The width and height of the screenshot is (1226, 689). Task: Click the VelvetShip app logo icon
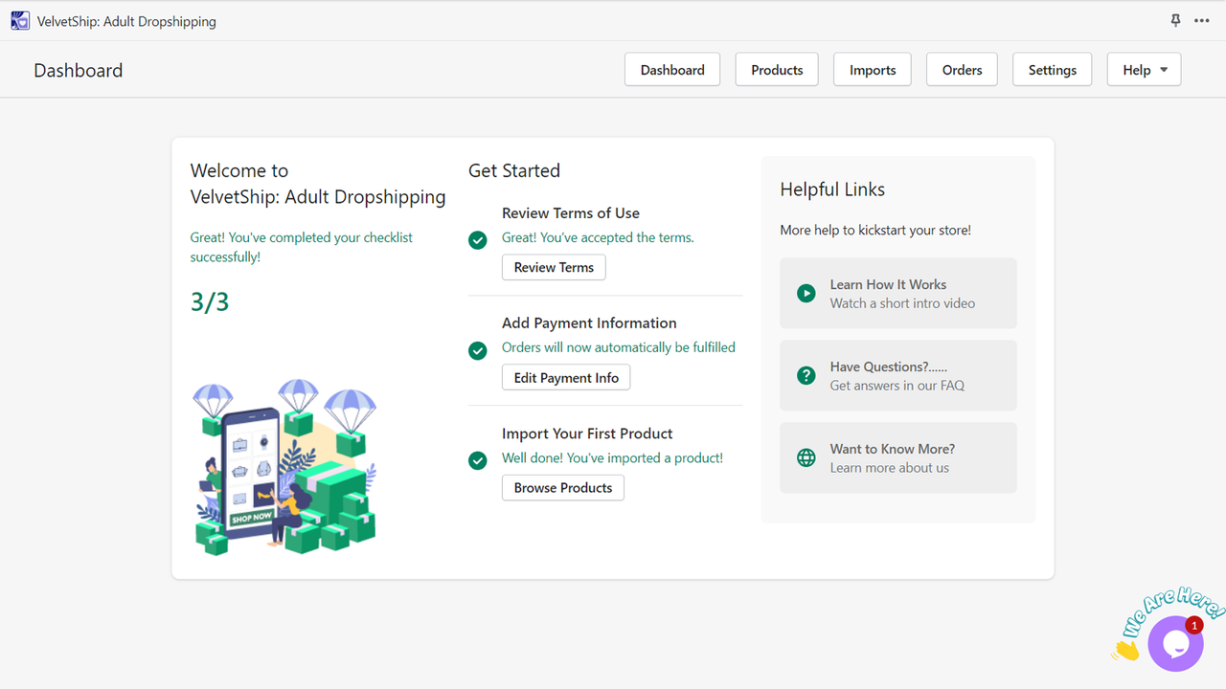(x=19, y=20)
